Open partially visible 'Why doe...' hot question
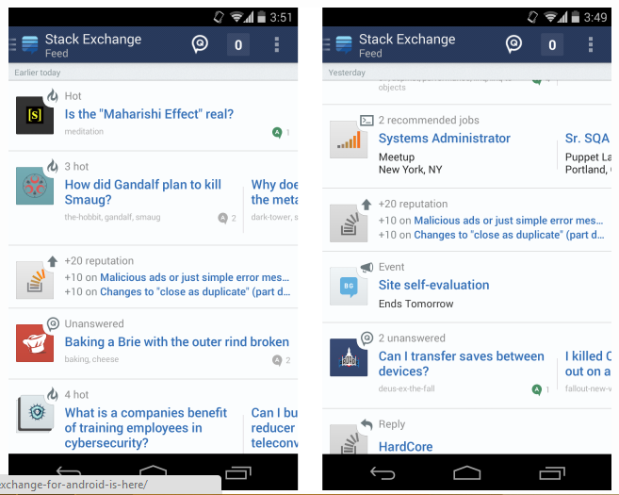The image size is (619, 495). [x=274, y=192]
